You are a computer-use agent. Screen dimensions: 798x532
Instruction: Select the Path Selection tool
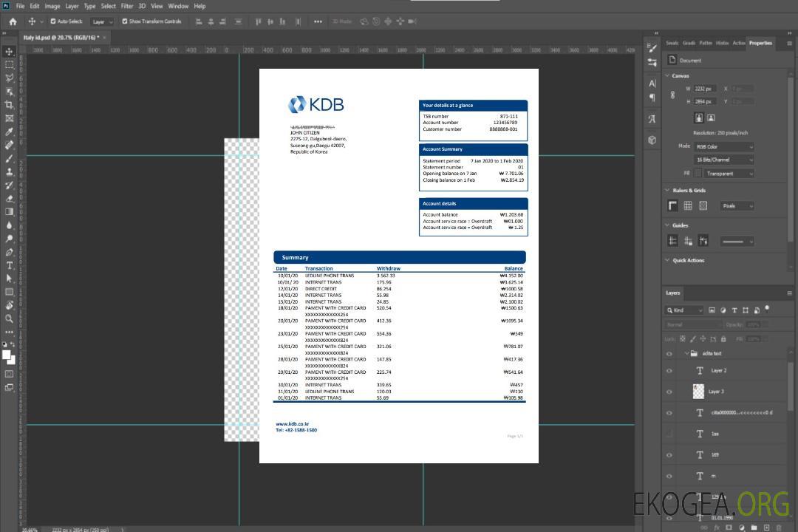pyautogui.click(x=9, y=279)
